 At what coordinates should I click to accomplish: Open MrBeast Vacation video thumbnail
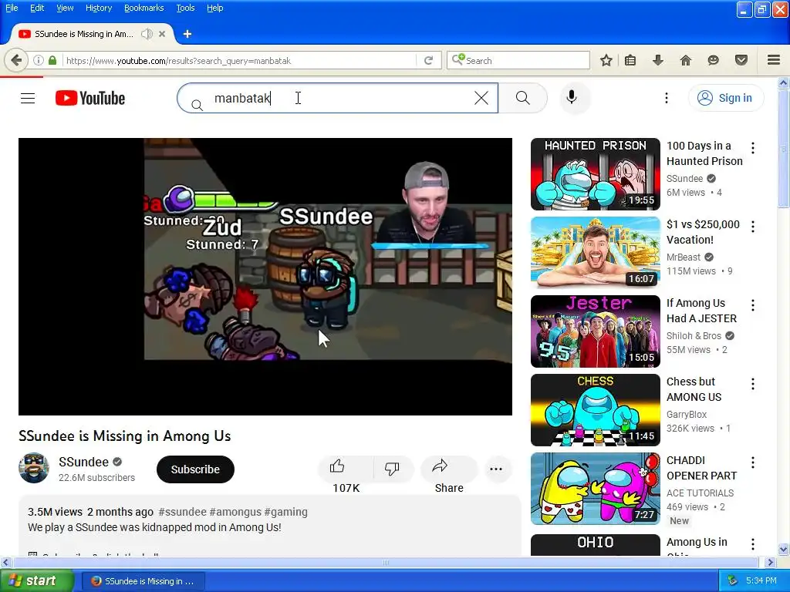595,253
